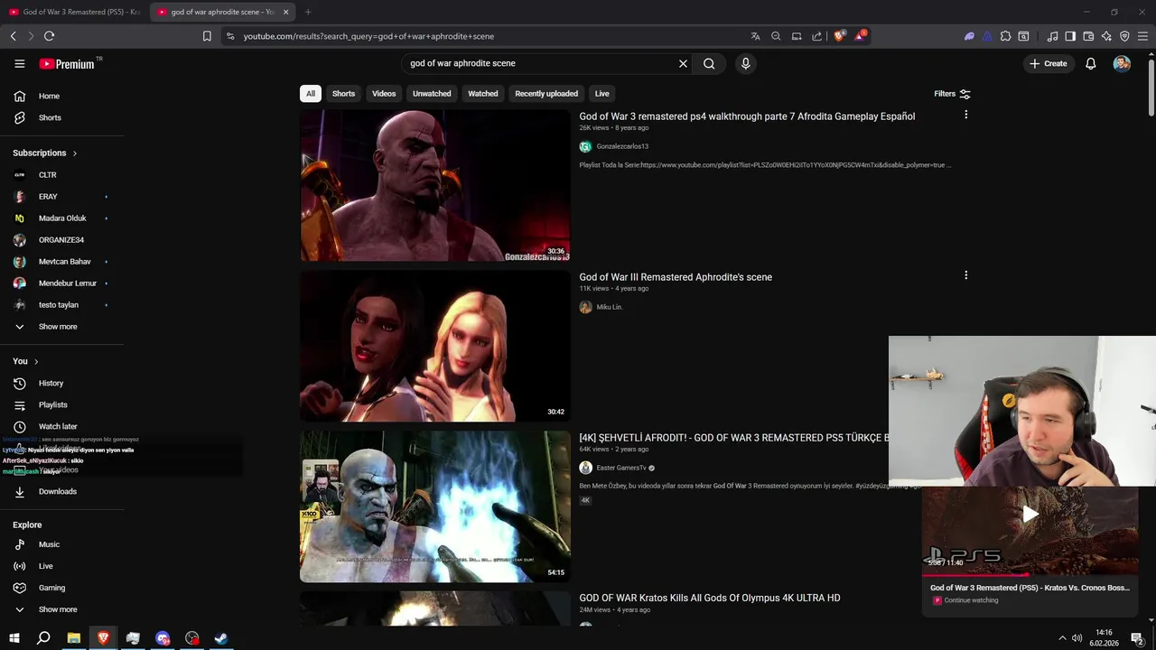Clear the search query with X
This screenshot has height=650, width=1156.
click(683, 63)
